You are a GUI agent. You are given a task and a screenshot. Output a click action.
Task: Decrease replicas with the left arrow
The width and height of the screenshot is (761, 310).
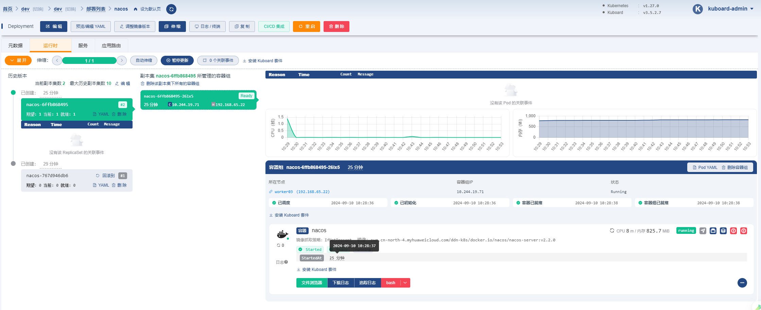pyautogui.click(x=57, y=61)
